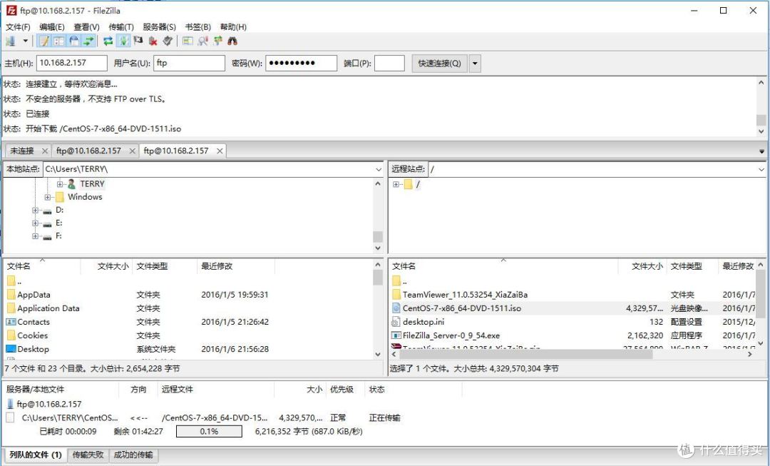Expand remote root / node
The height and width of the screenshot is (466, 770).
(396, 184)
